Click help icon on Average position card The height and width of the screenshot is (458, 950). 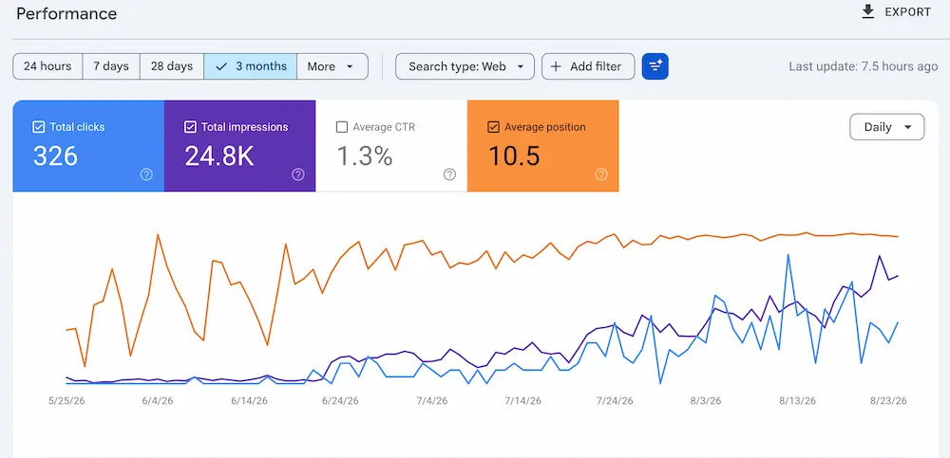(x=600, y=174)
